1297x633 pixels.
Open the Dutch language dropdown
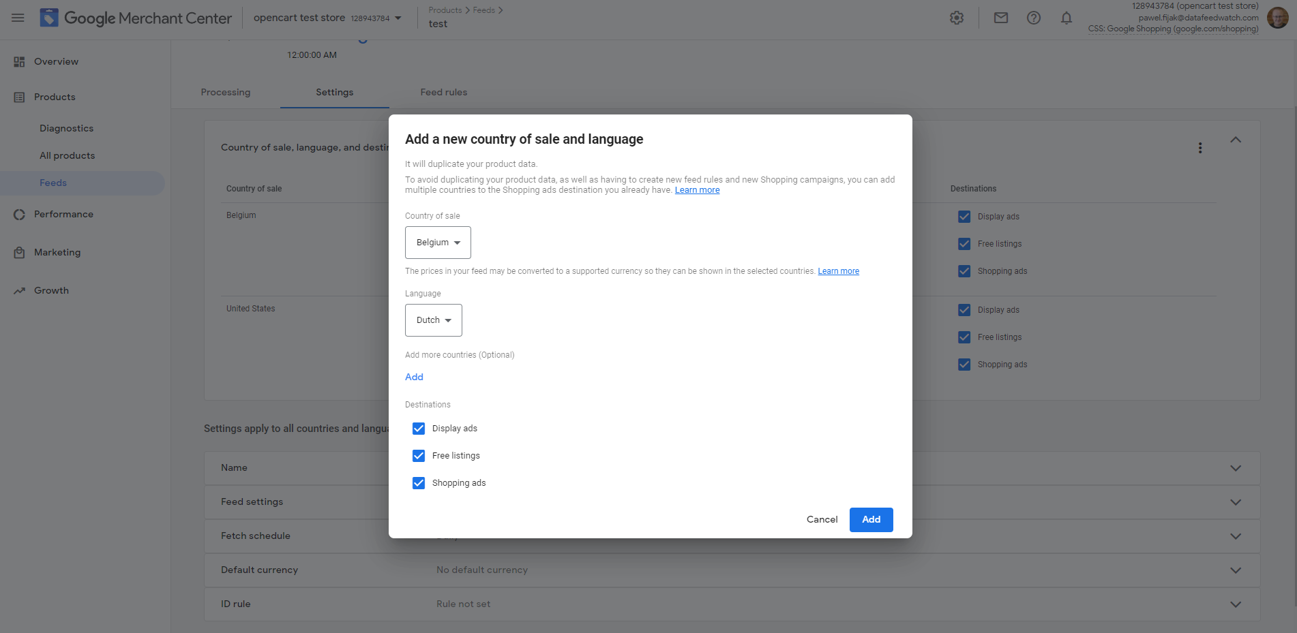pyautogui.click(x=433, y=320)
